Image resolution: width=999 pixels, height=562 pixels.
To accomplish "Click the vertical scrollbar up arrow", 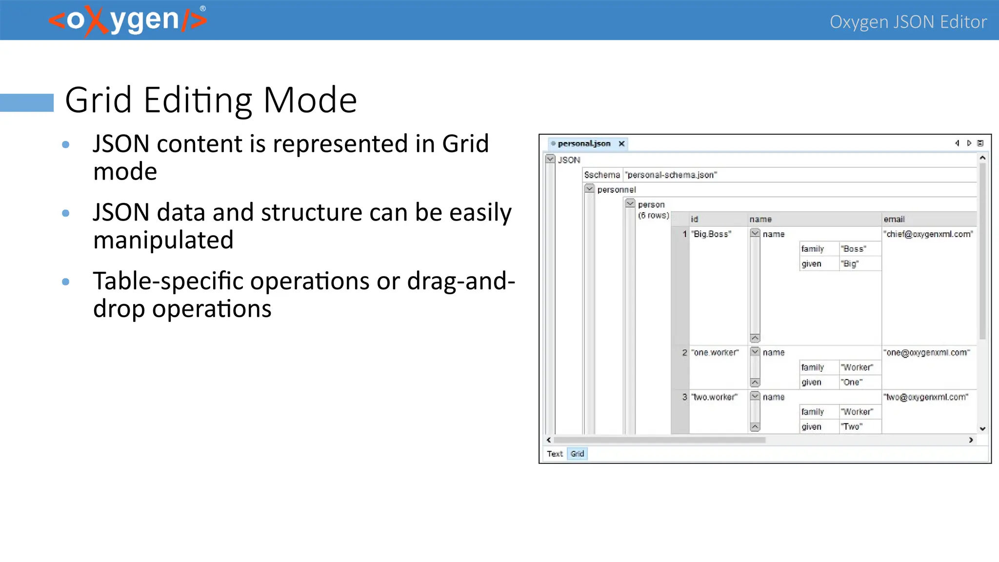I will (x=982, y=158).
